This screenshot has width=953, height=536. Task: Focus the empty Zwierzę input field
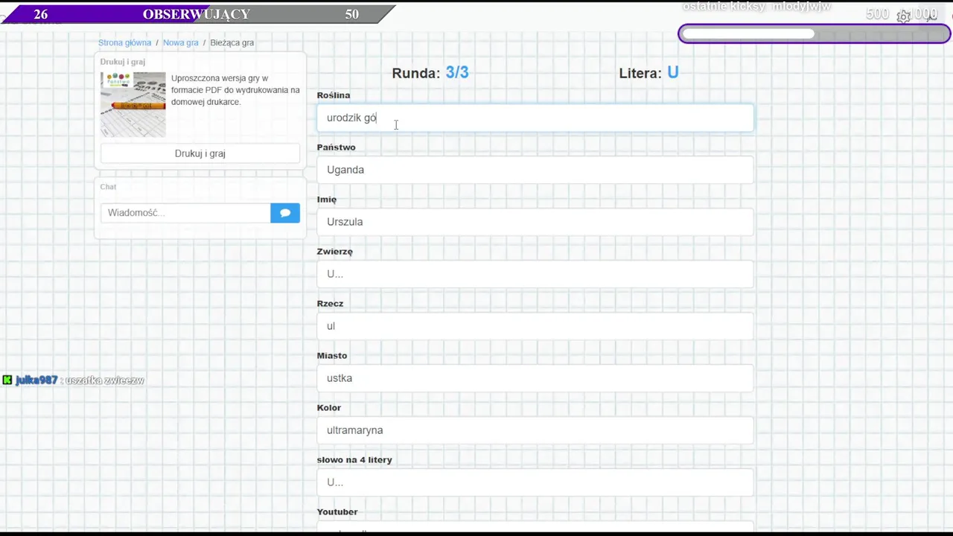point(535,274)
